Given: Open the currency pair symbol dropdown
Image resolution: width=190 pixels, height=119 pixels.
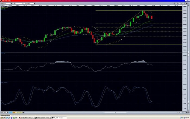Looking at the screenshot, I should point(6,4).
